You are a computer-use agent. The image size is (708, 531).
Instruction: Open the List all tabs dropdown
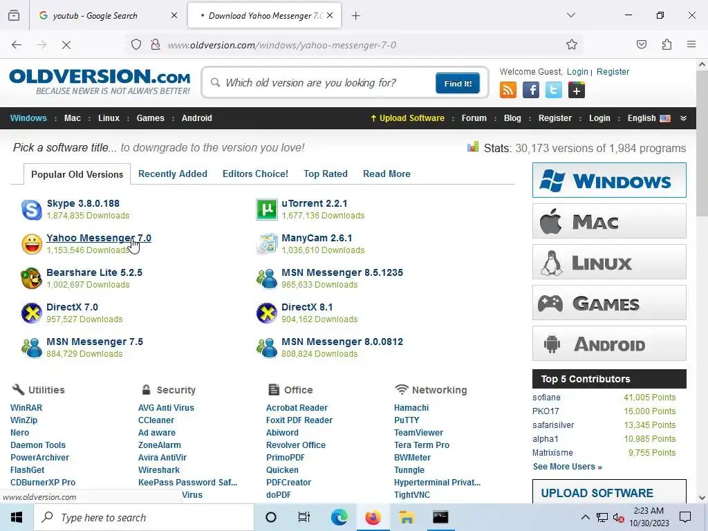(571, 15)
